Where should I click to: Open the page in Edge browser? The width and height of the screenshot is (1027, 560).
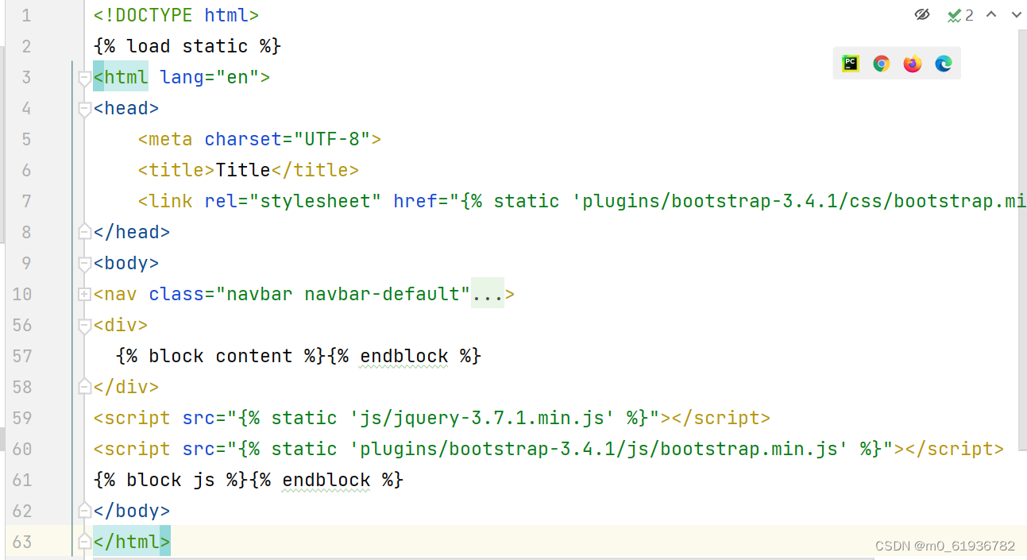943,64
